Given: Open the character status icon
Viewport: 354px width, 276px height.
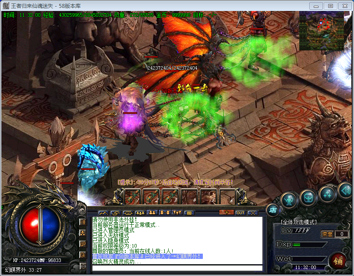Looking at the screenshot, I should [x=289, y=200].
